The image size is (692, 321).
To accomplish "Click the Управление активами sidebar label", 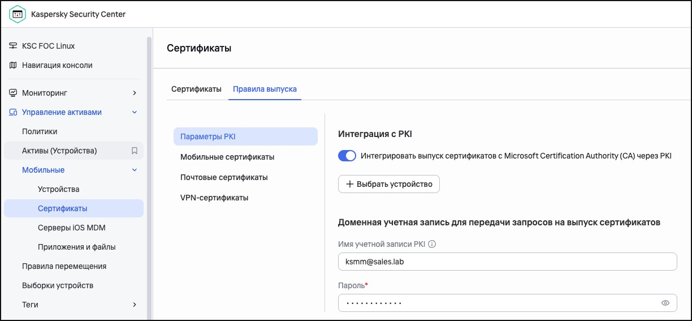I will [x=62, y=112].
